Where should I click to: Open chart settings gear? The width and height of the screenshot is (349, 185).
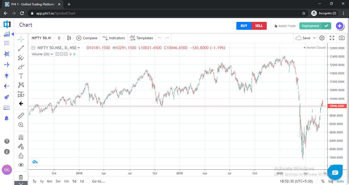pos(322,38)
